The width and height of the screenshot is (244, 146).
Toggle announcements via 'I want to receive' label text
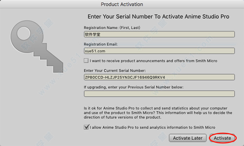coord(153,61)
